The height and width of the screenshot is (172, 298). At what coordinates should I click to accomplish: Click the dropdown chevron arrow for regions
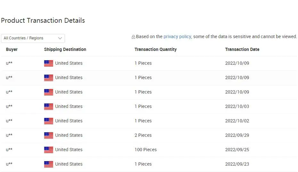(x=60, y=38)
